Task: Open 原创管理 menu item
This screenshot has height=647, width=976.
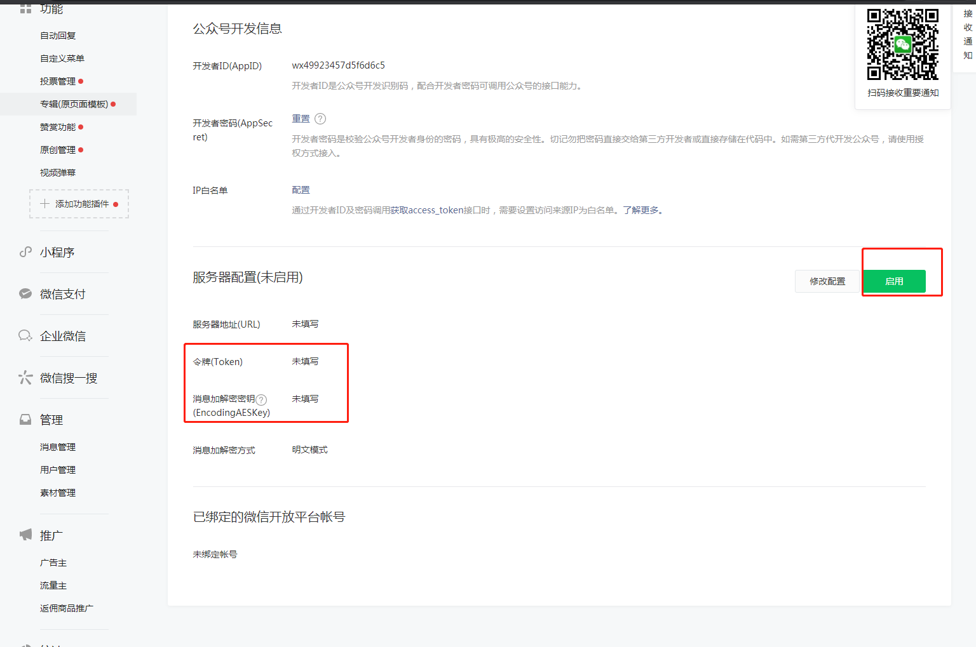Action: tap(58, 150)
